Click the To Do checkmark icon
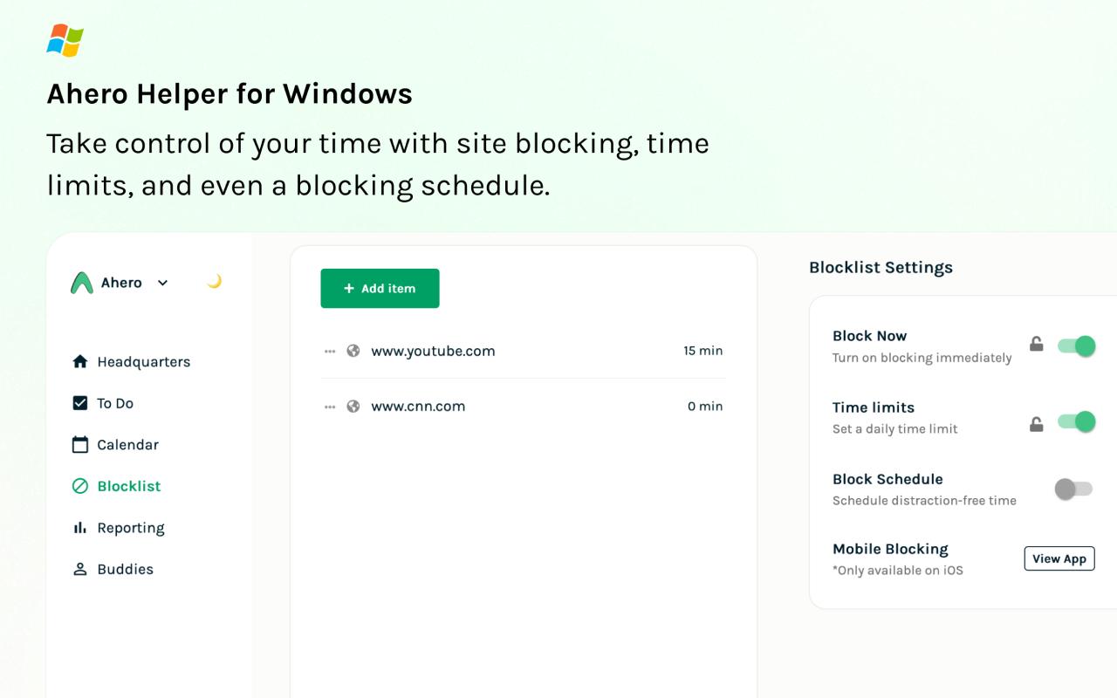 pos(80,403)
